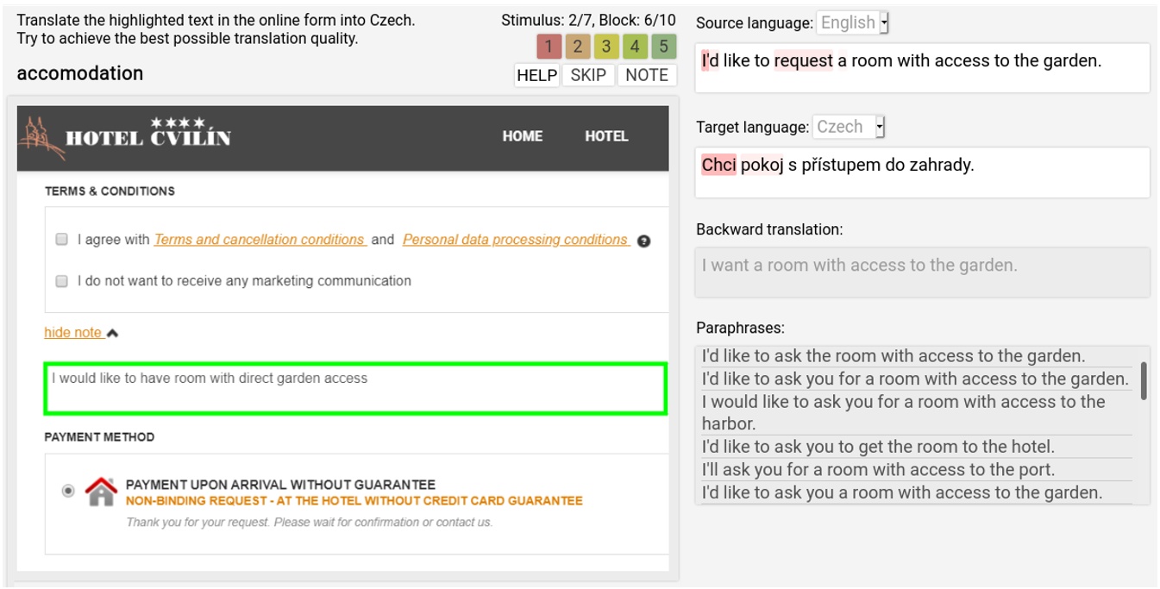Open the HOTEL menu item
Image resolution: width=1160 pixels, height=589 pixels.
pos(606,136)
